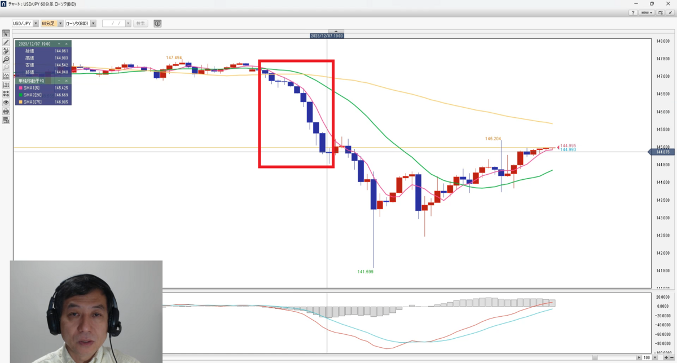The image size is (677, 363).
Task: Click the 高値 144.983 row
Action: 43,58
